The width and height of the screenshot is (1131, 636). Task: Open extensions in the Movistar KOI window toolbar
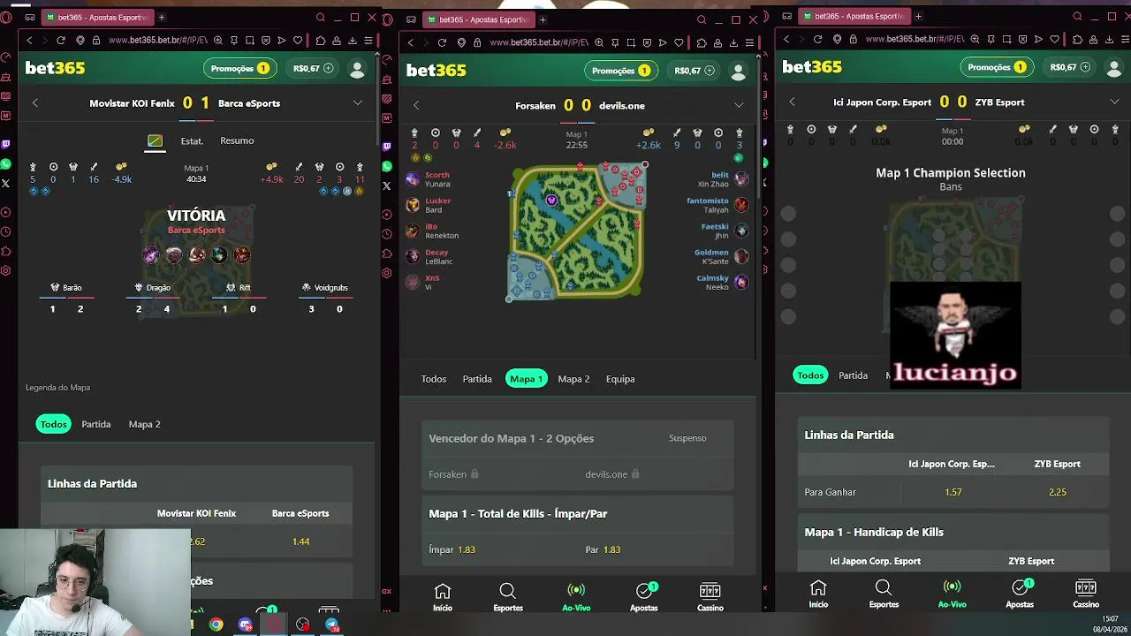[320, 40]
